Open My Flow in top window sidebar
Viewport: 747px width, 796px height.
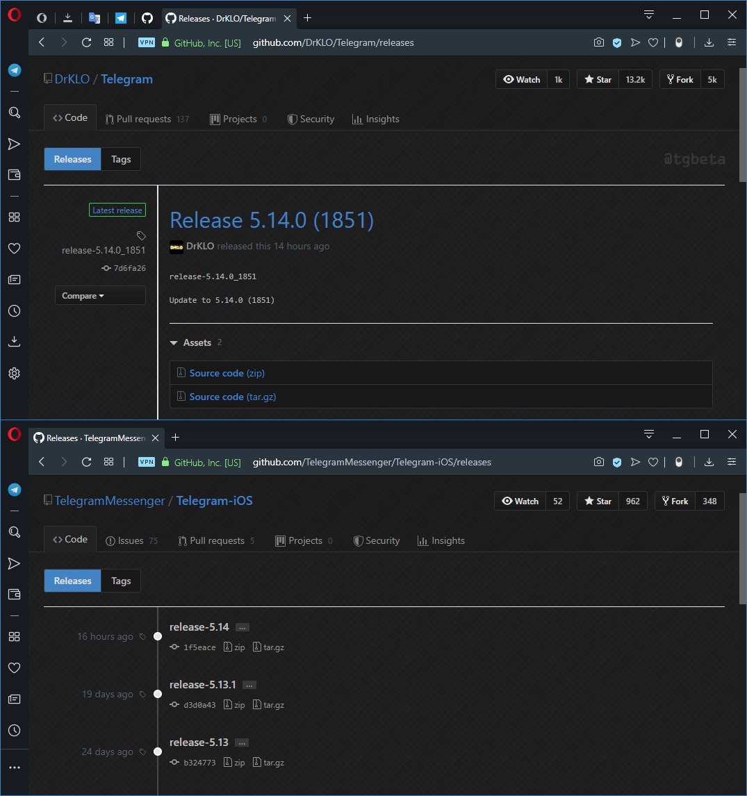pyautogui.click(x=14, y=144)
